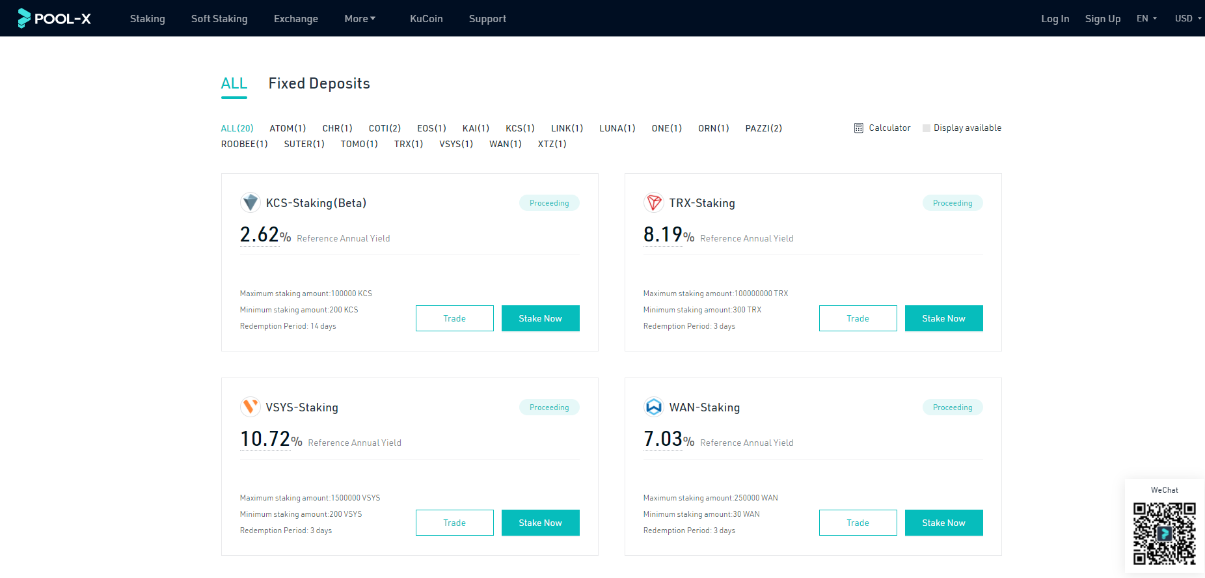Image resolution: width=1205 pixels, height=578 pixels.
Task: Click the POOL-X logo
Action: tap(54, 18)
